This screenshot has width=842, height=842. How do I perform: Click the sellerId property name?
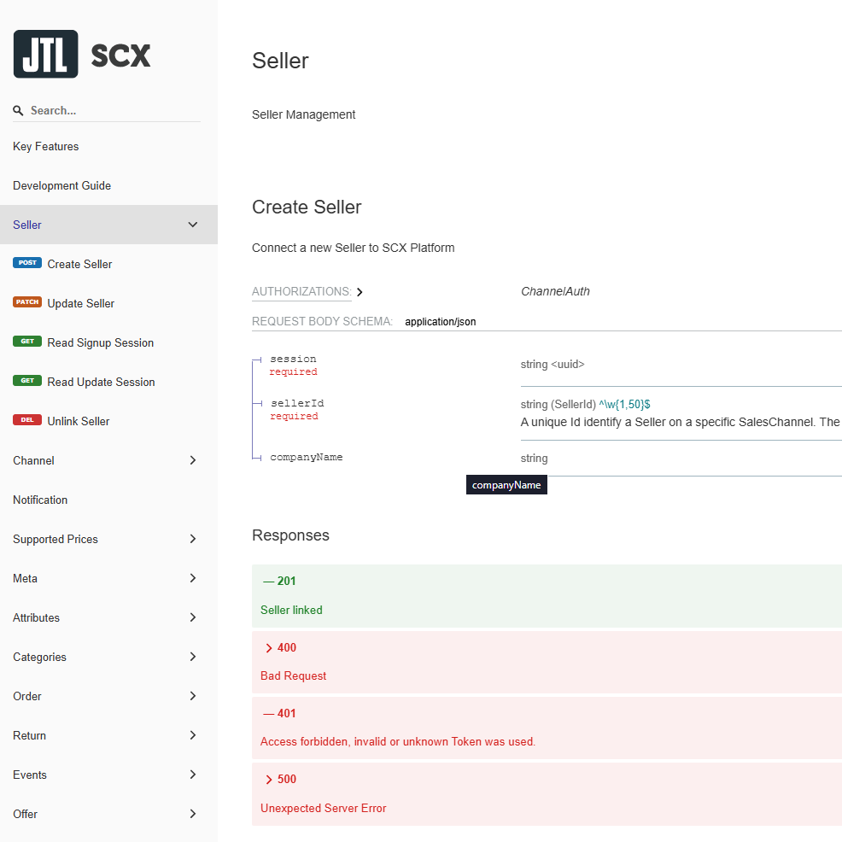(297, 403)
